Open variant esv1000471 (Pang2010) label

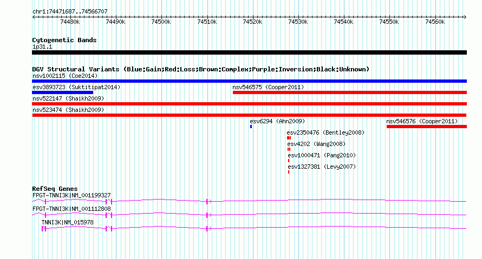(322, 155)
